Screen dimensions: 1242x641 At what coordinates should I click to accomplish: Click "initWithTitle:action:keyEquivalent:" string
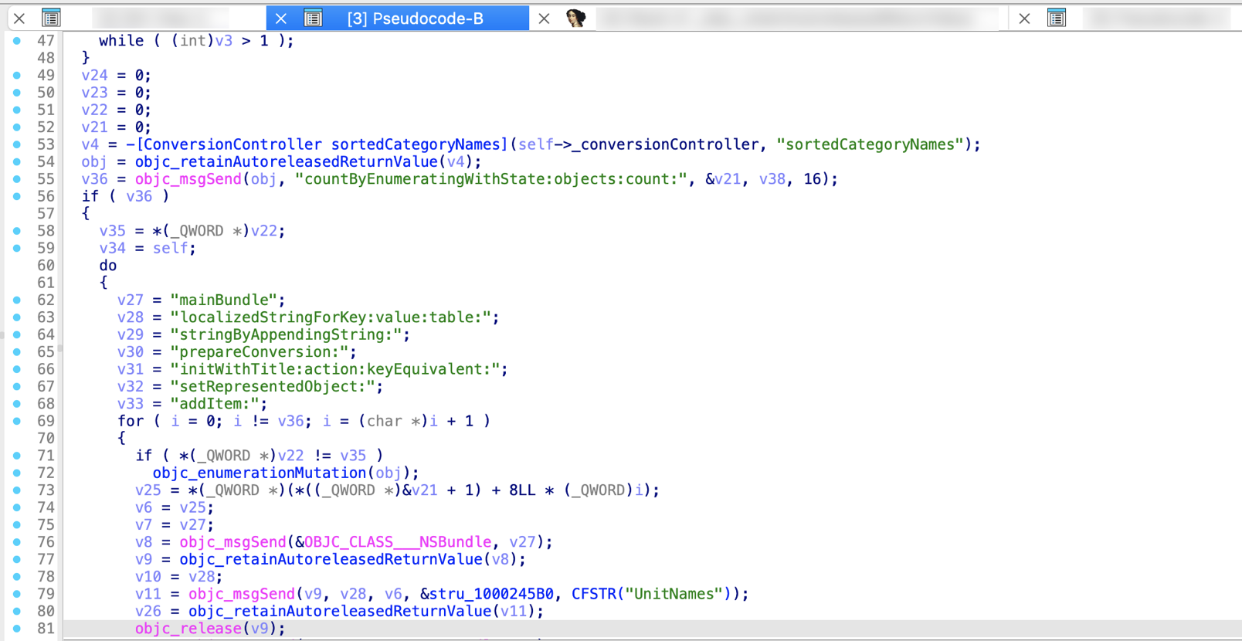[x=335, y=369]
